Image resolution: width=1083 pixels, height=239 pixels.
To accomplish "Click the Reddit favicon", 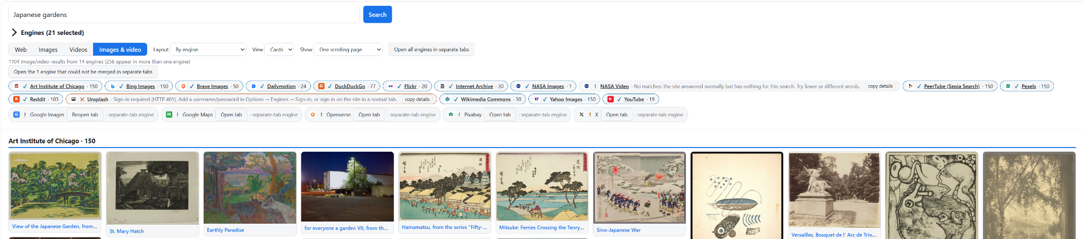I will 16,99.
